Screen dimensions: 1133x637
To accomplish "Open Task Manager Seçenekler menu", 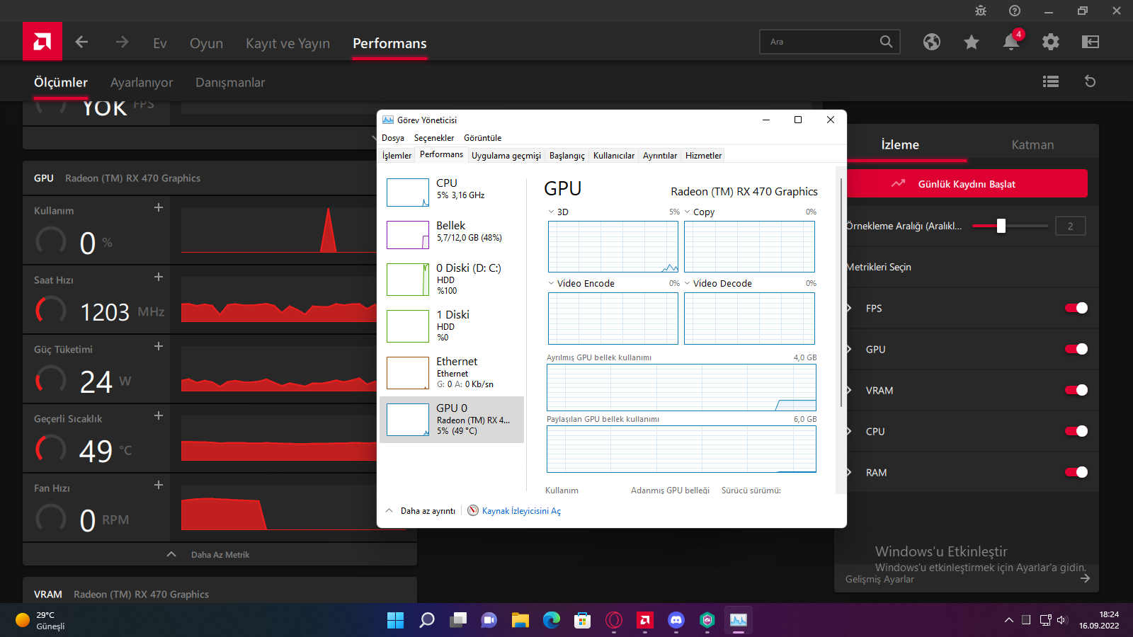I will tap(434, 138).
